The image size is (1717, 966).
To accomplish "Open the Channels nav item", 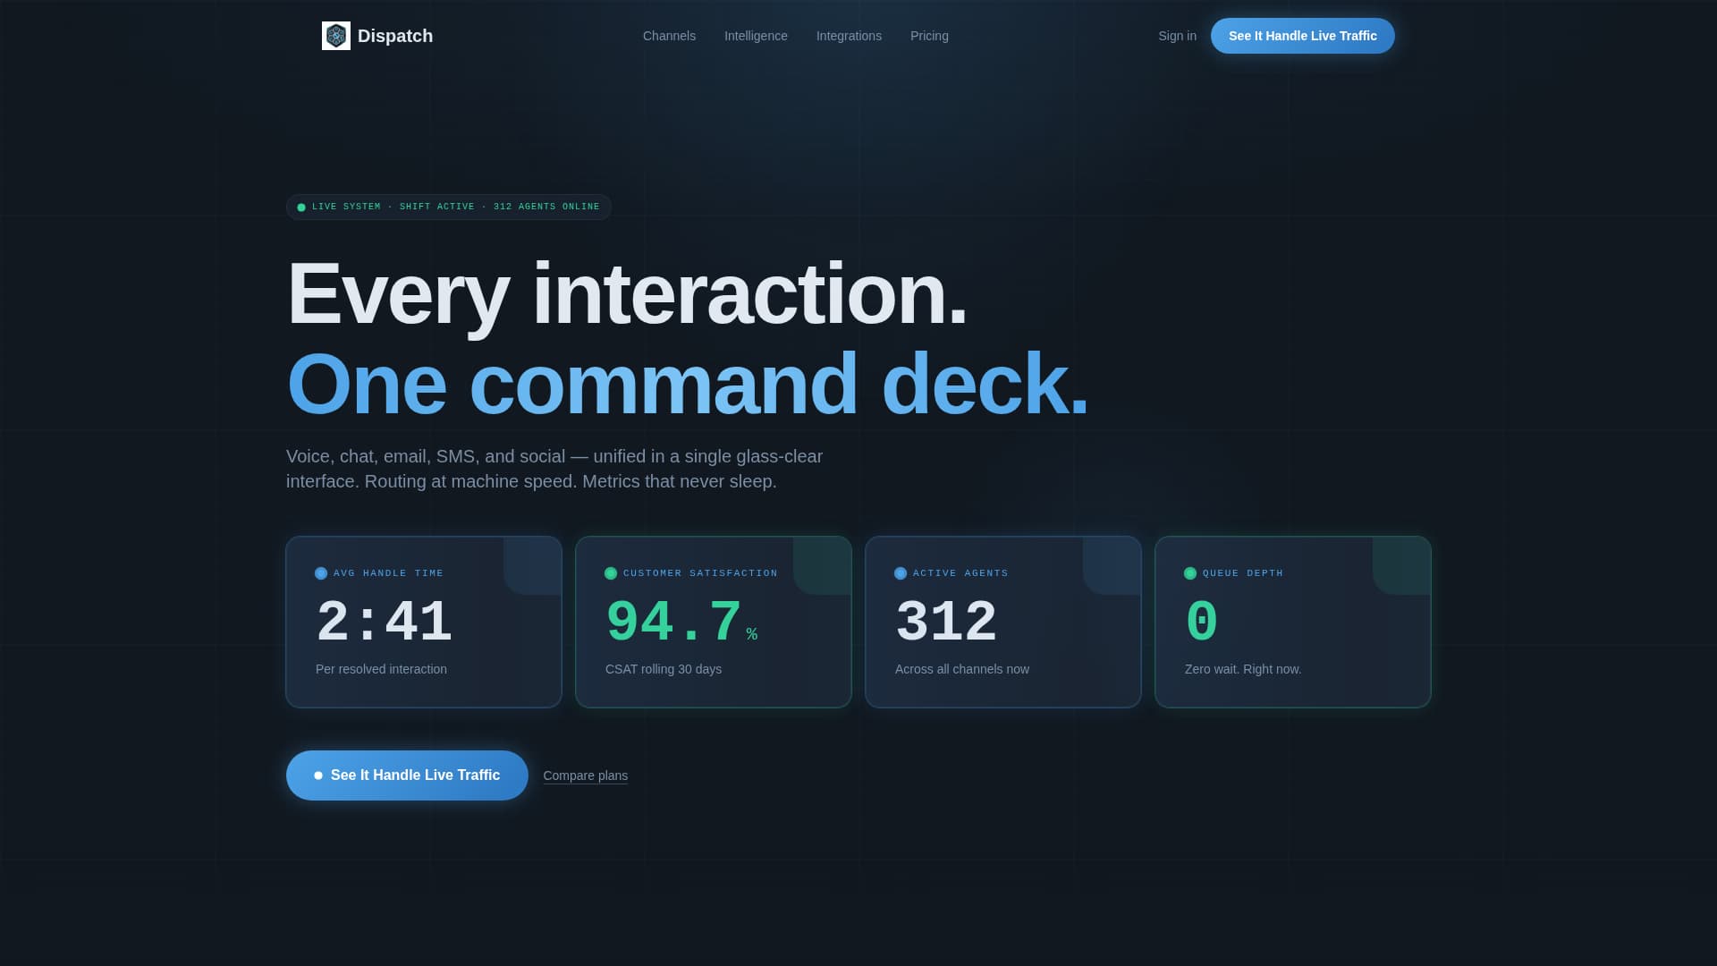I will click(x=668, y=36).
